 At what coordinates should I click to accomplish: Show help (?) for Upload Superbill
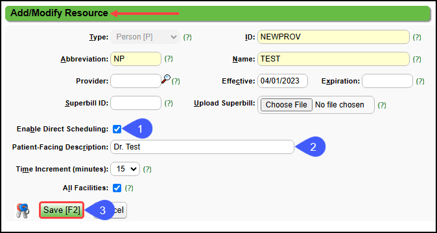click(381, 105)
